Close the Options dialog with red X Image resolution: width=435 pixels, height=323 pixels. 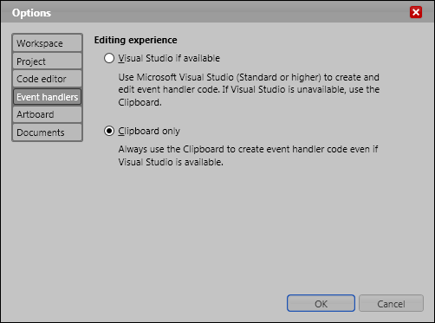click(416, 12)
